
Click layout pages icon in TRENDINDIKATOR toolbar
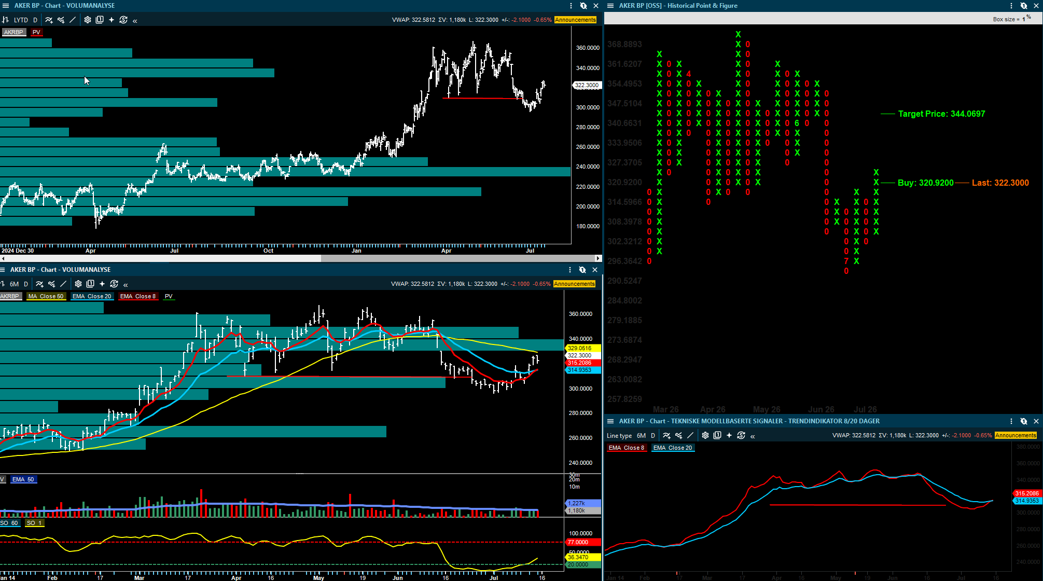click(x=717, y=435)
